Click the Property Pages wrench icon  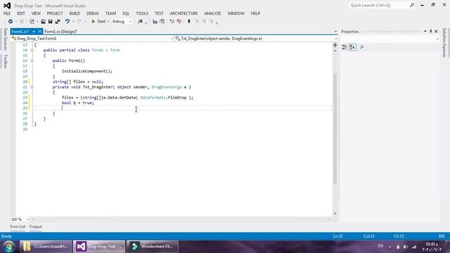tap(362, 47)
